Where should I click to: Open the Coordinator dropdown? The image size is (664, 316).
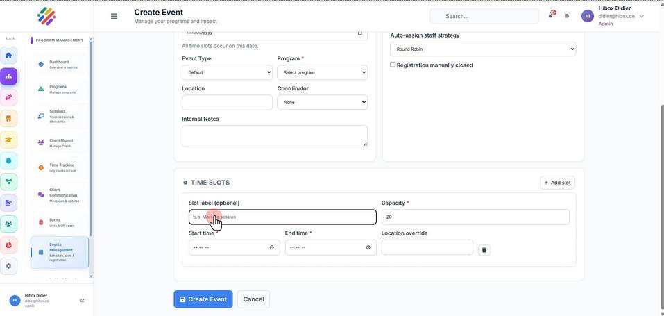(322, 102)
